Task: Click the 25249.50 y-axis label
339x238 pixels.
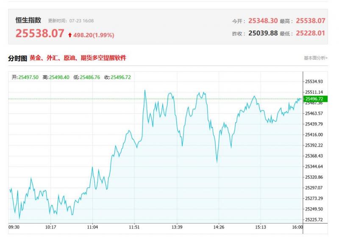Action: click(314, 209)
